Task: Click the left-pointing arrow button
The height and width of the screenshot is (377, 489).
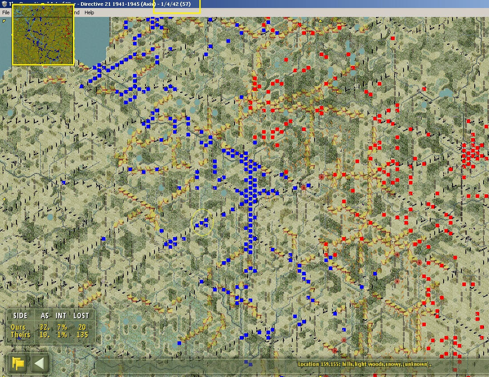Action: [x=39, y=363]
